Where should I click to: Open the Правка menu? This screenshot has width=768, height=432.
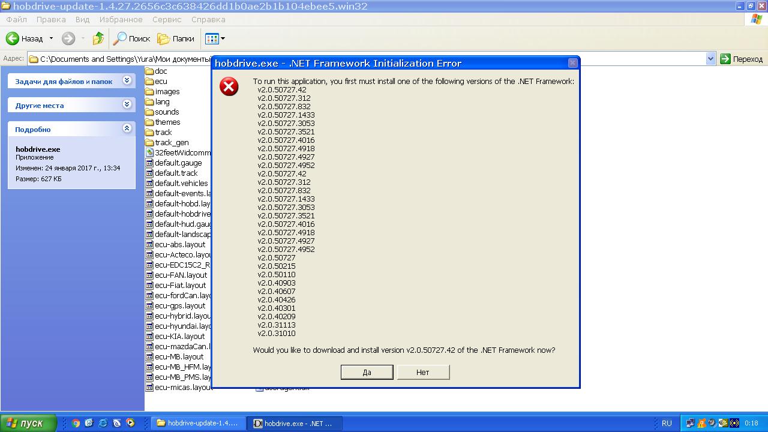coord(51,19)
